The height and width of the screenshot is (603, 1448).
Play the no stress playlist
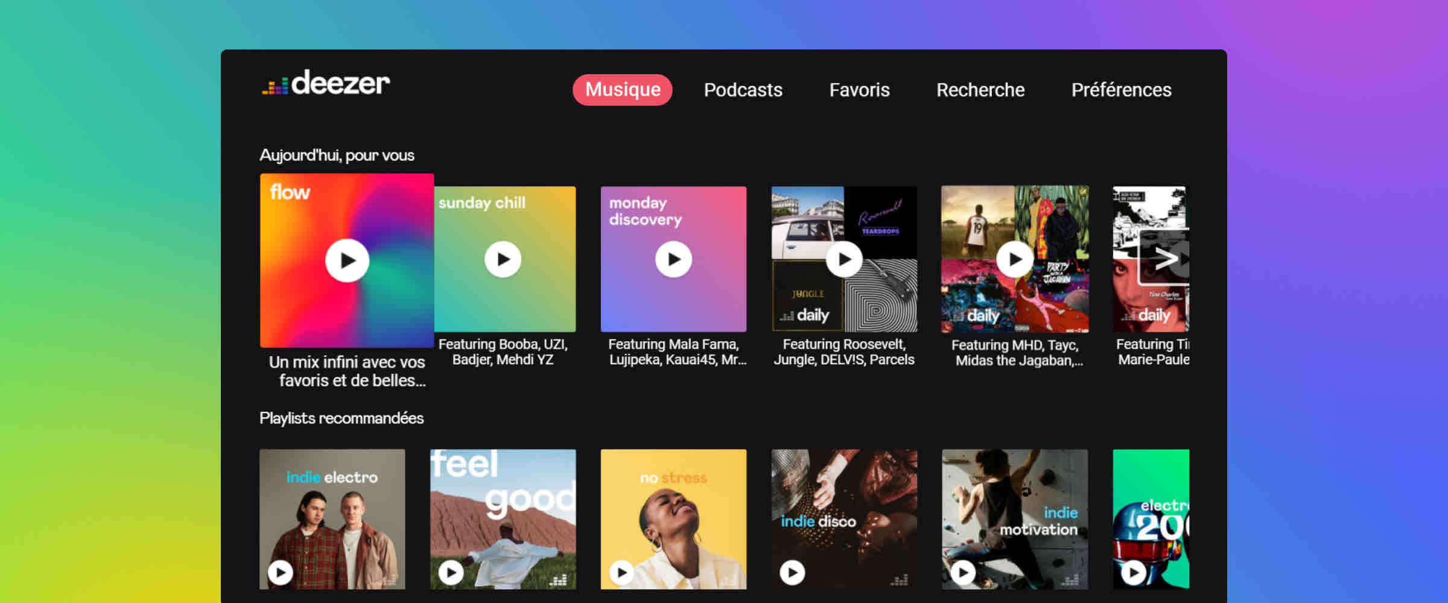tap(621, 572)
